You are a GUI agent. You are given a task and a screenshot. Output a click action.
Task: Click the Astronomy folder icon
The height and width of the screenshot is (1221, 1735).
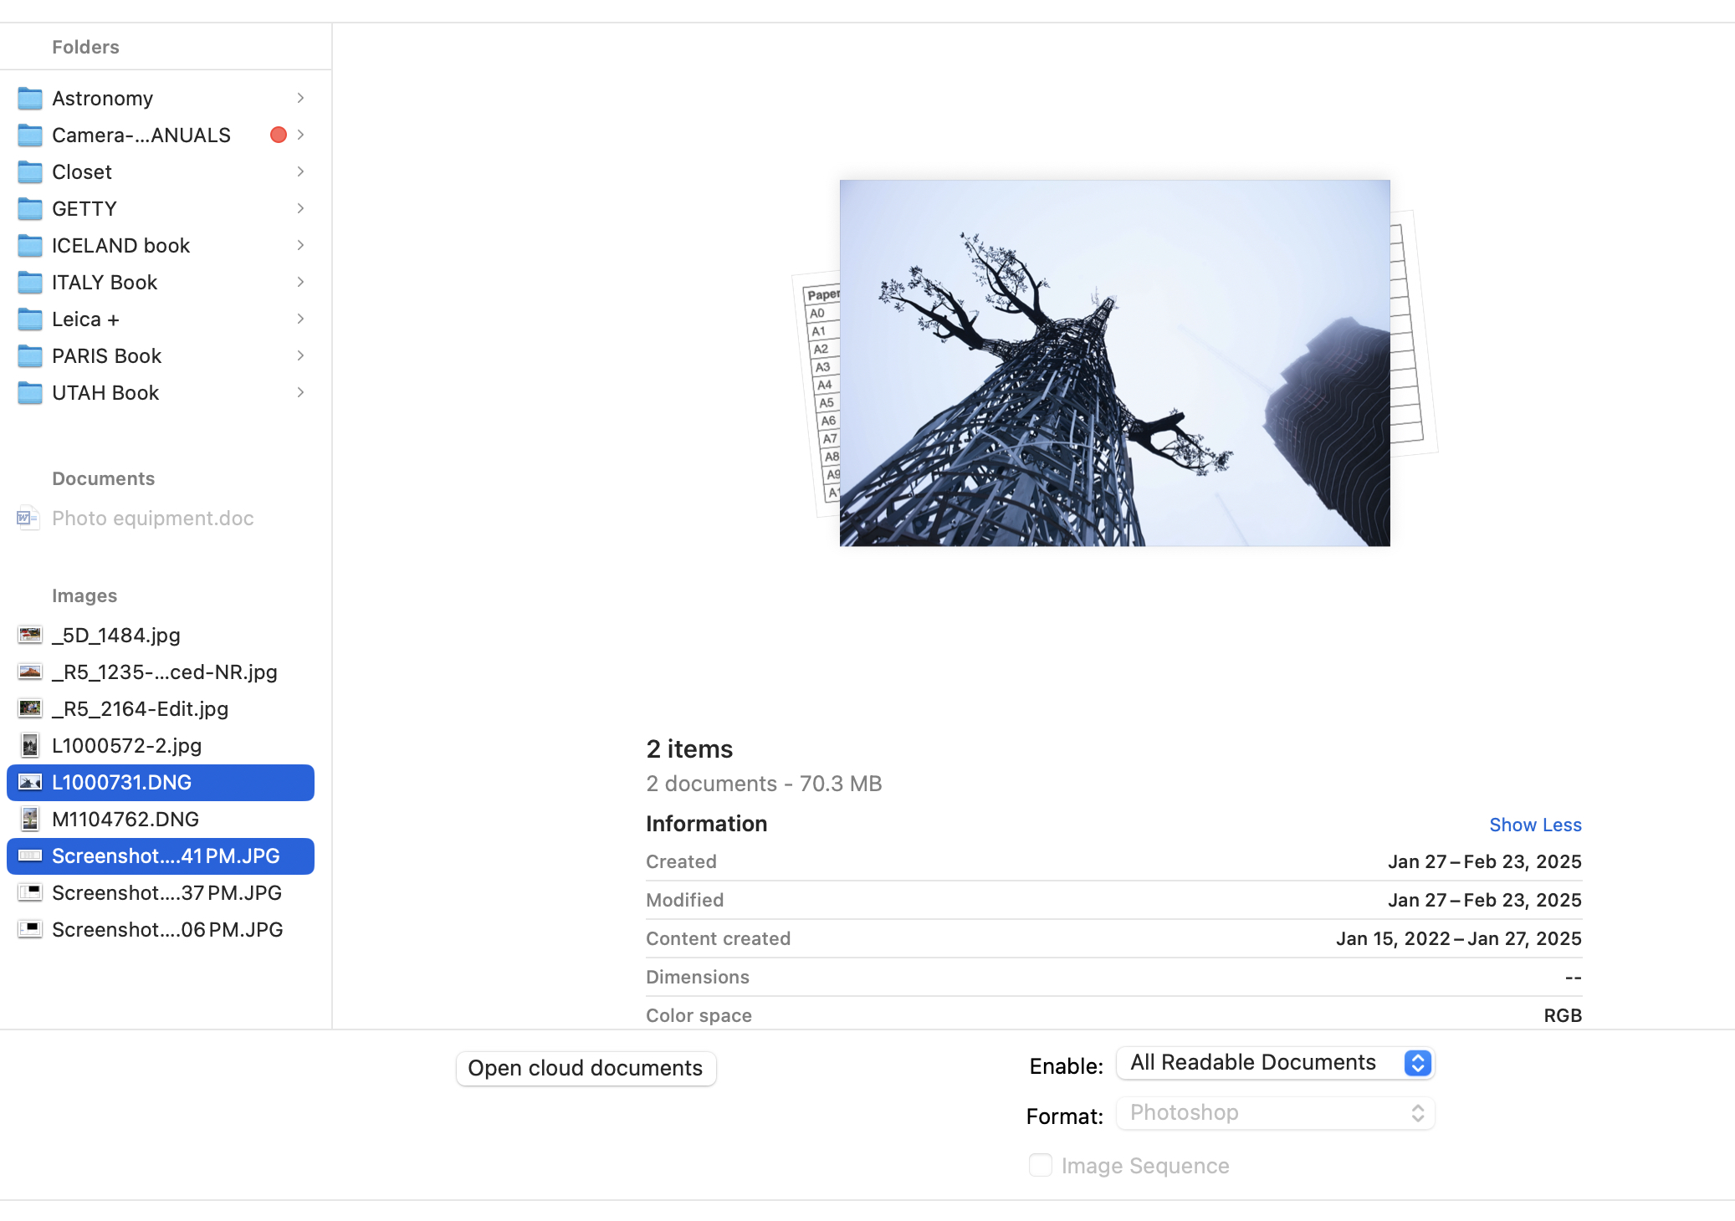coord(30,99)
